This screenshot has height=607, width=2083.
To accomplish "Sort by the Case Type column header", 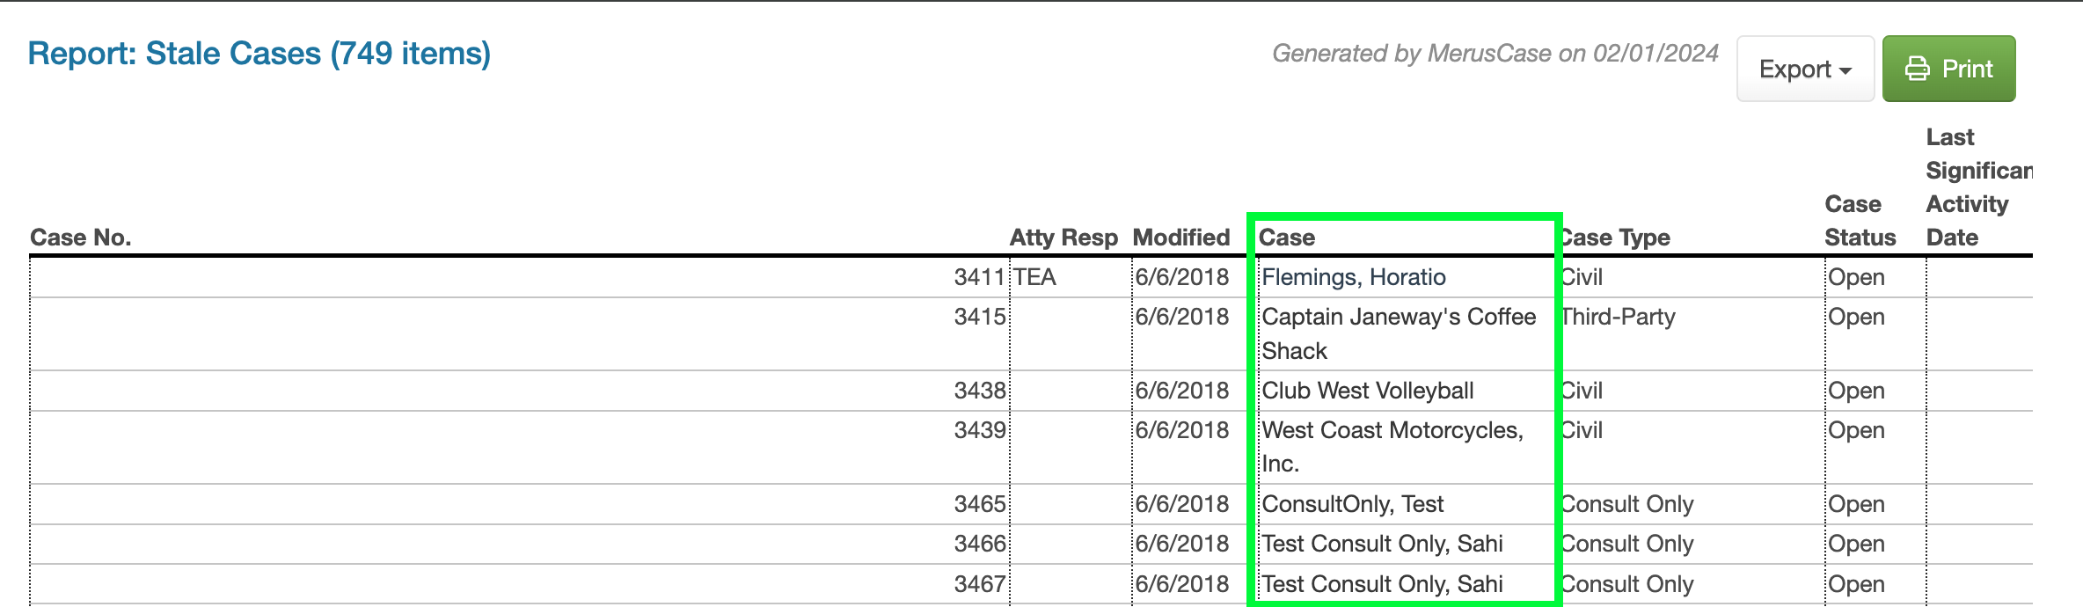I will point(1615,238).
